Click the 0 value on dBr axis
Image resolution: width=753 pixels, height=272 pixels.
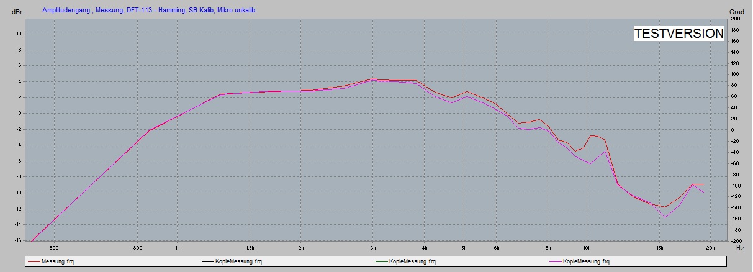click(20, 114)
